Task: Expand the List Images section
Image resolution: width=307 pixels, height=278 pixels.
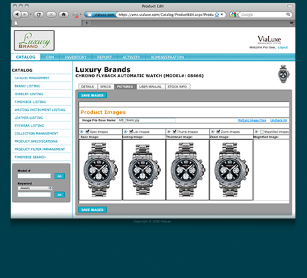Action: coord(125,131)
